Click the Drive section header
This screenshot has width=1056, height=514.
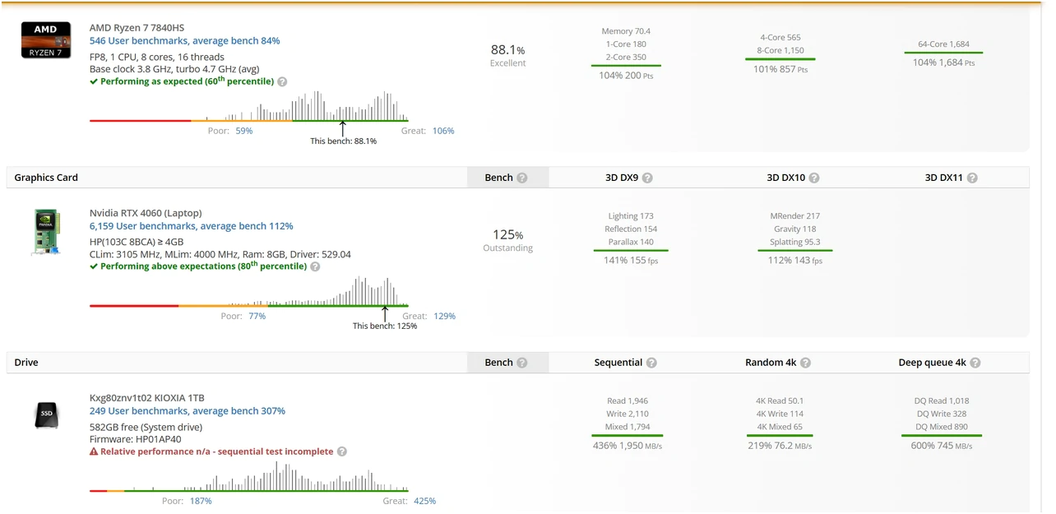pos(26,363)
